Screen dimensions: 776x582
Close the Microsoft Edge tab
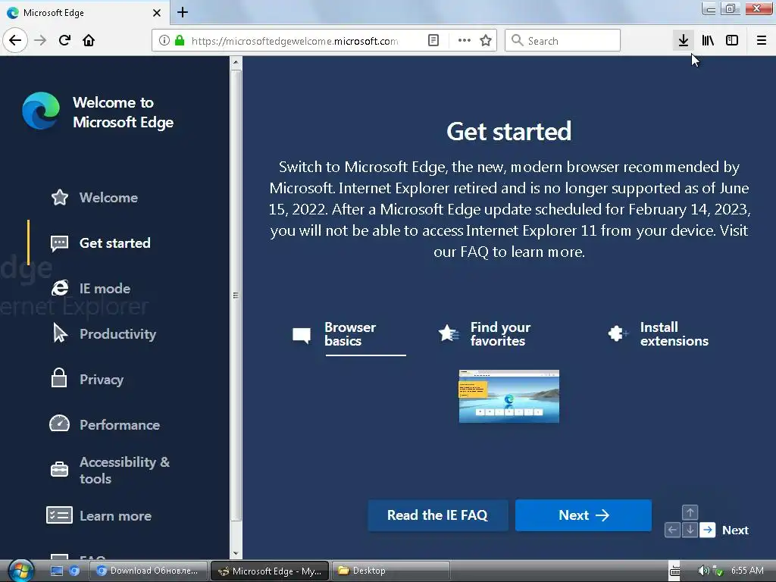point(157,13)
